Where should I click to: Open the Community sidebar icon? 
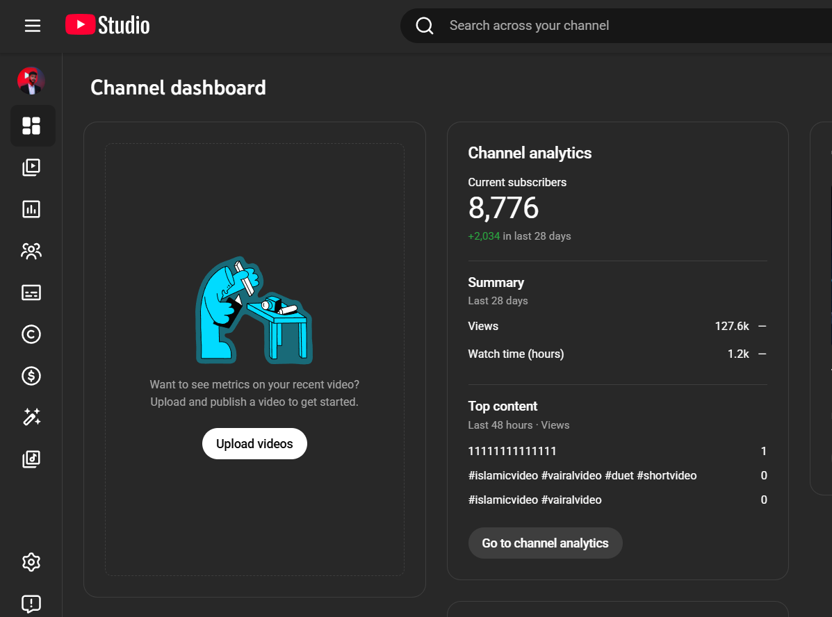31,251
